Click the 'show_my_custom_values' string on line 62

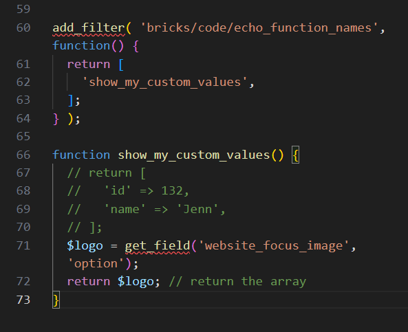click(x=164, y=82)
